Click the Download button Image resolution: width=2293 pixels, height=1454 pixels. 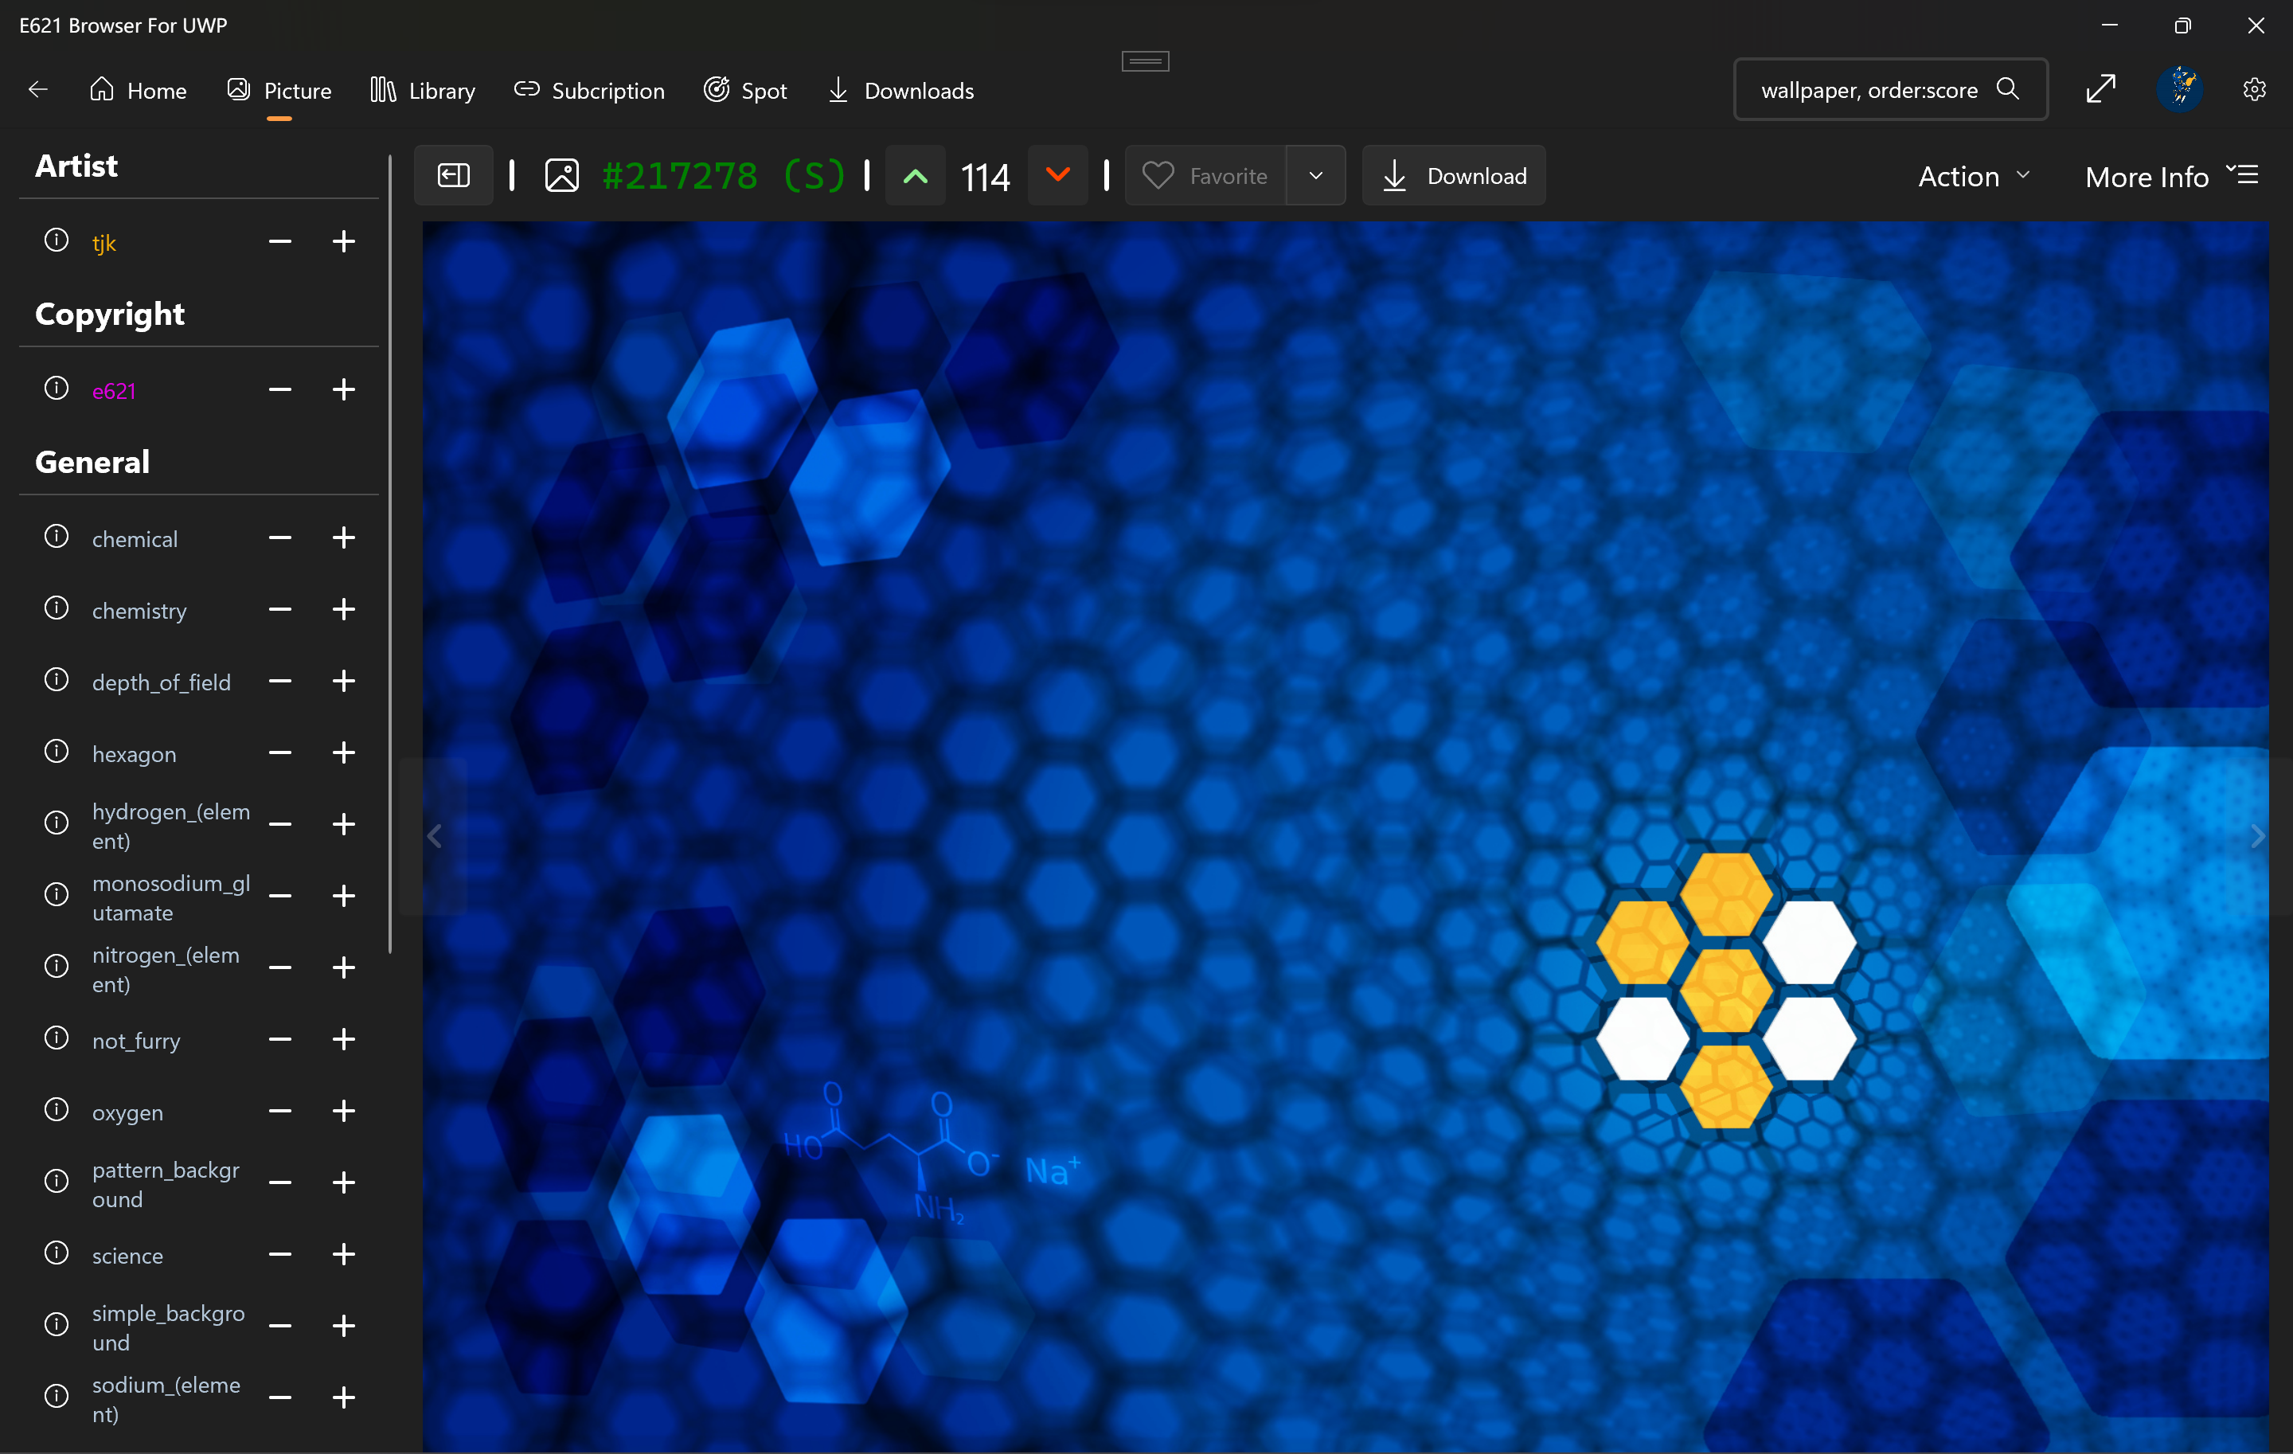coord(1453,176)
